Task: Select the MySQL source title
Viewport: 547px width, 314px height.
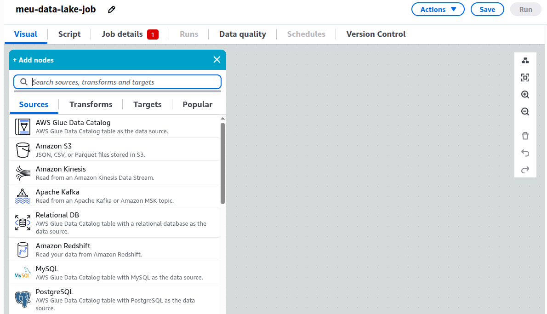Action: click(47, 269)
